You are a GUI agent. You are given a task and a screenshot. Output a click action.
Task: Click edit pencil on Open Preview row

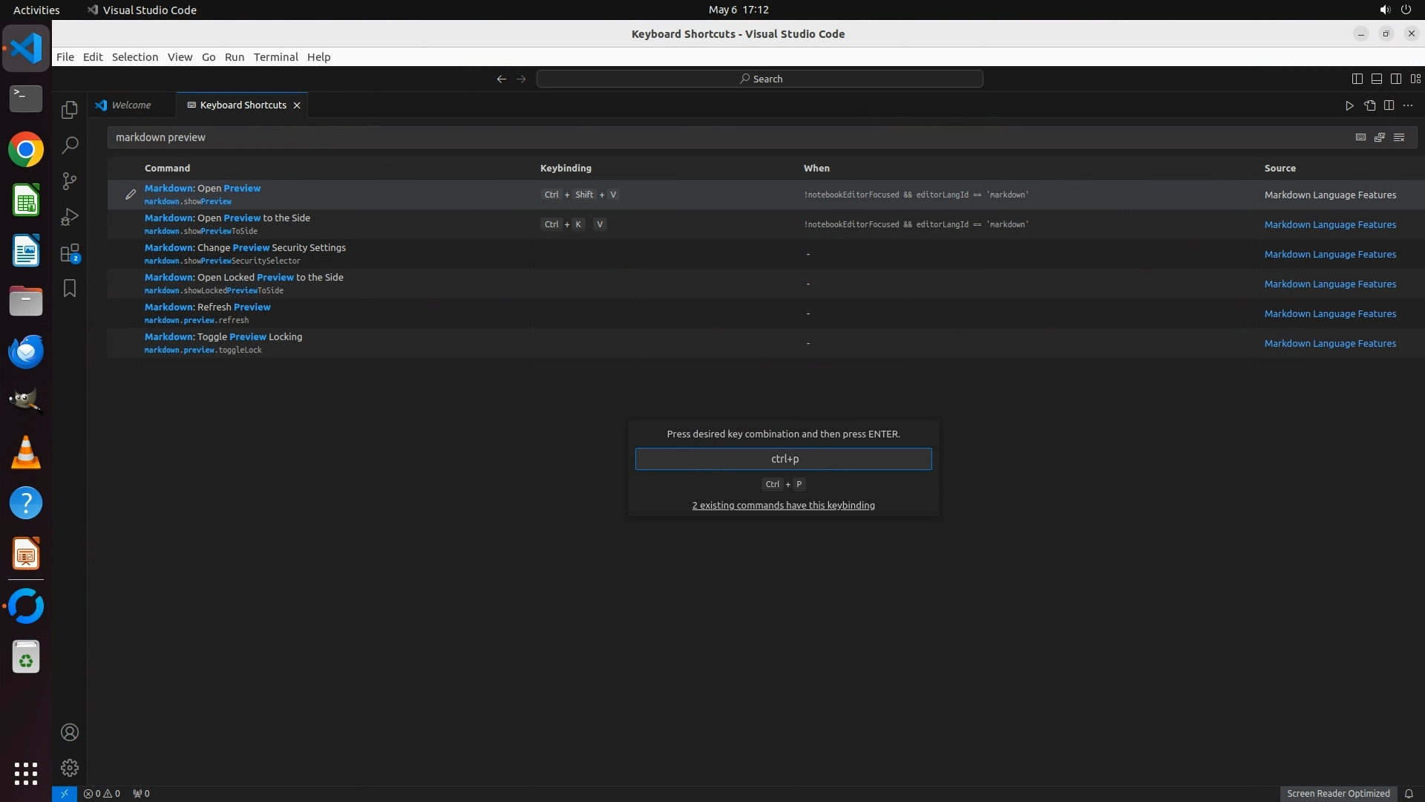click(x=131, y=195)
